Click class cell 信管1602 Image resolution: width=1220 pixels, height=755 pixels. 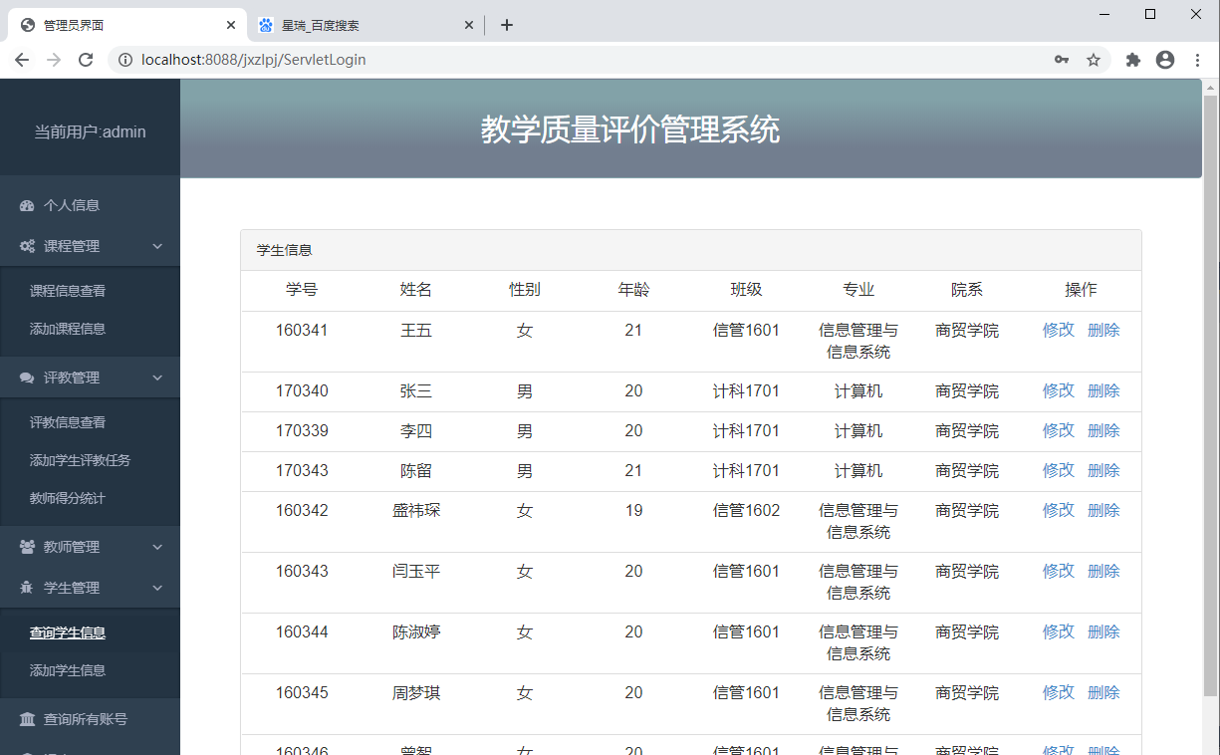pos(747,510)
